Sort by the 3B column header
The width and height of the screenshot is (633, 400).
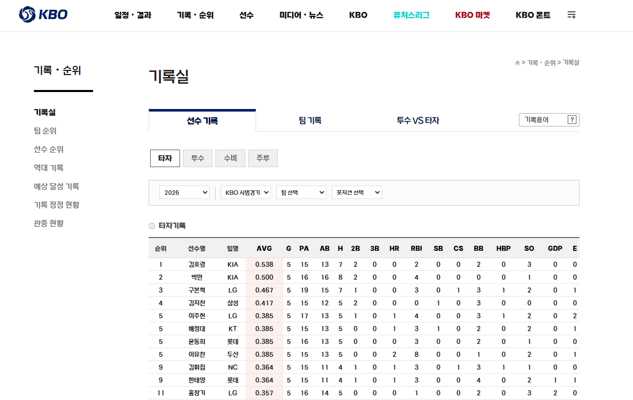[374, 248]
